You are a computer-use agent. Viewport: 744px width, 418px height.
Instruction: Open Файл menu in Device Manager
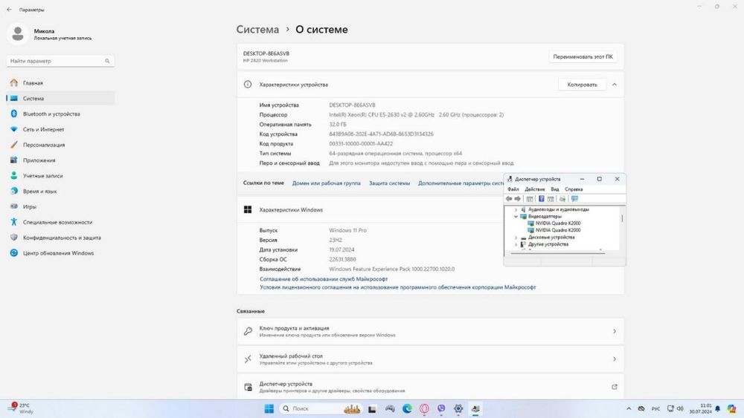pyautogui.click(x=513, y=189)
